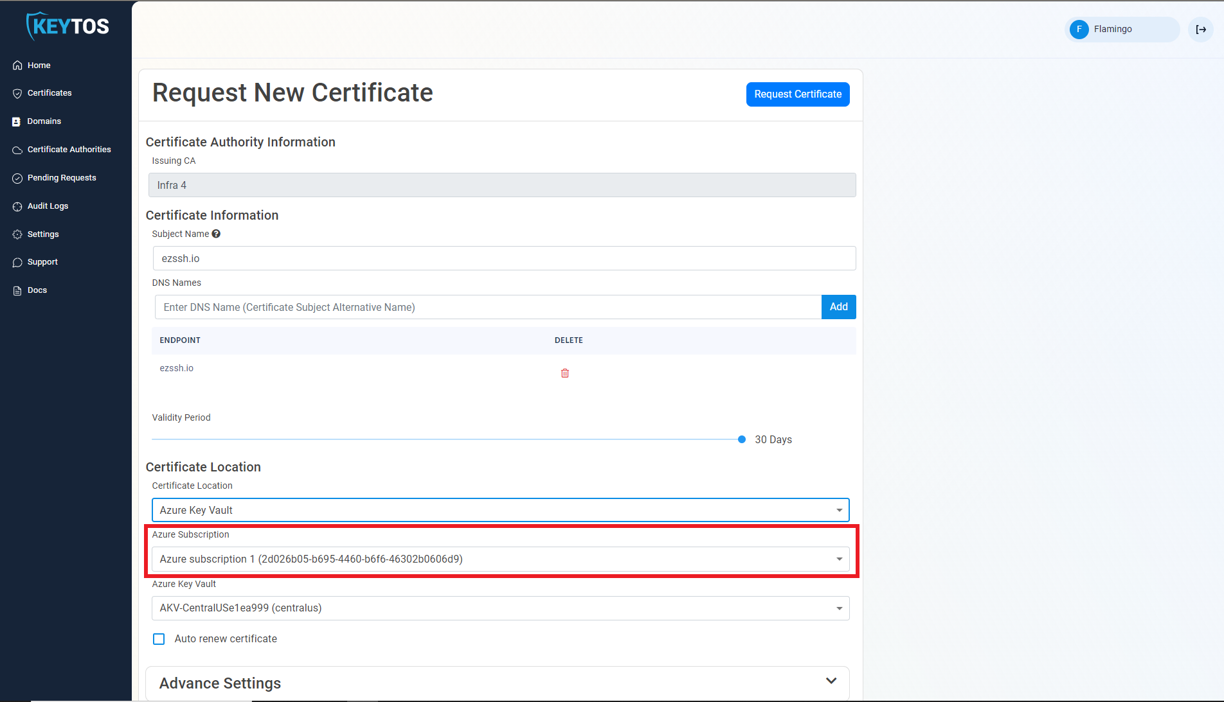This screenshot has height=702, width=1224.
Task: Open the Flamingo account menu
Action: click(1122, 30)
